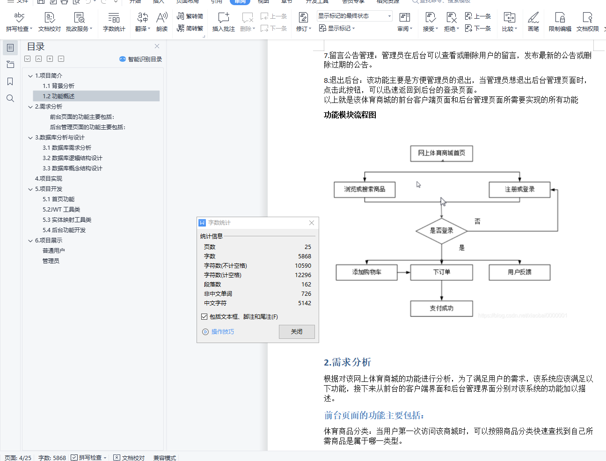The width and height of the screenshot is (606, 461).
Task: Jump to 5.1 首页功能
Action: (x=58, y=199)
